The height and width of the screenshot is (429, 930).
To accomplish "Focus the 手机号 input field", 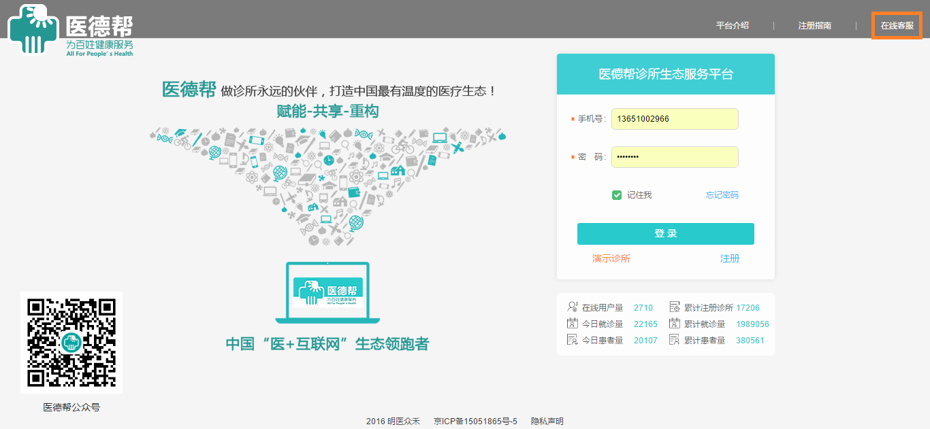I will tap(675, 119).
